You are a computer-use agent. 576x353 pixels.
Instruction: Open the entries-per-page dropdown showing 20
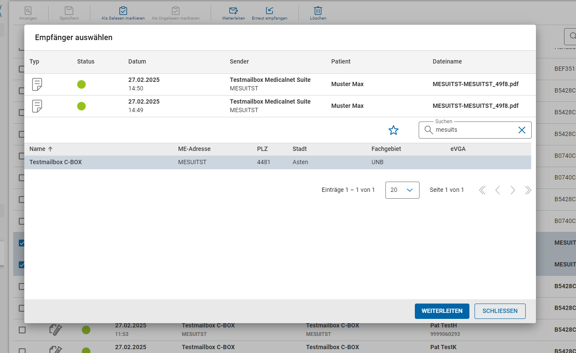tap(402, 190)
